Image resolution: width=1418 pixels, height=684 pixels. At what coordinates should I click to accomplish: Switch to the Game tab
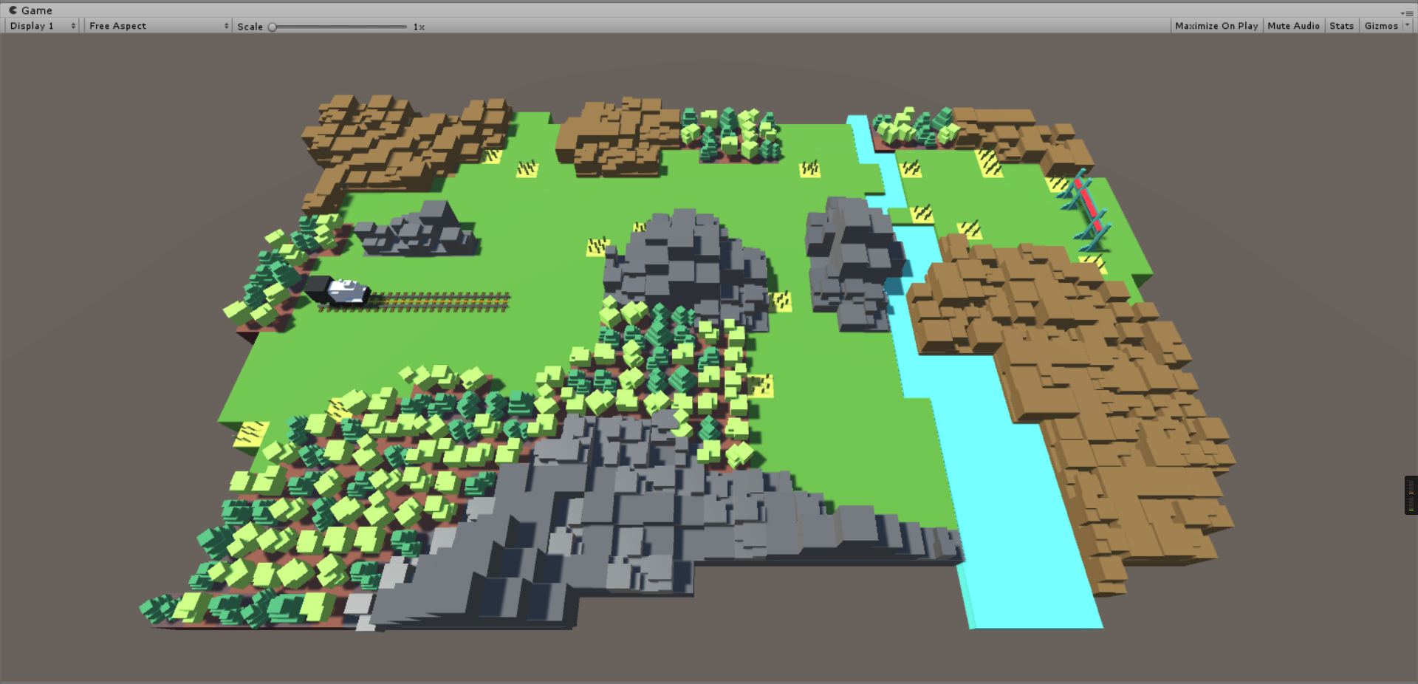(31, 10)
